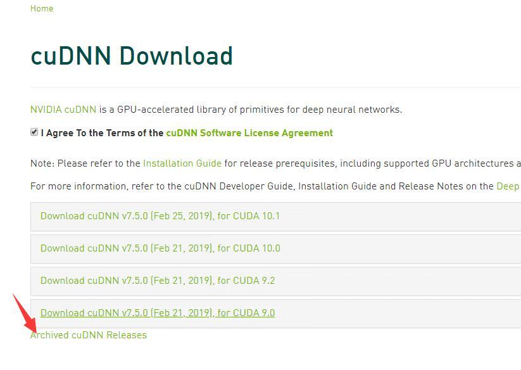Open the Installation Guide link in the Note
The image size is (521, 370).
[182, 163]
